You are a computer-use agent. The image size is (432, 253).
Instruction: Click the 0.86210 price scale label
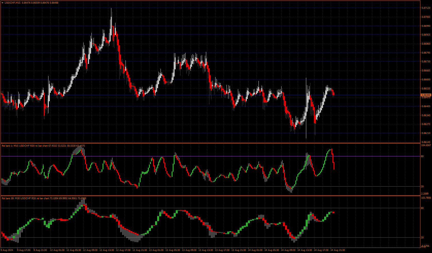[x=426, y=133]
